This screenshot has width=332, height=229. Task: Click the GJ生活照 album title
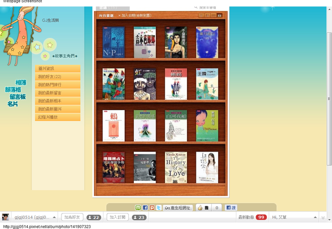[x=50, y=20]
